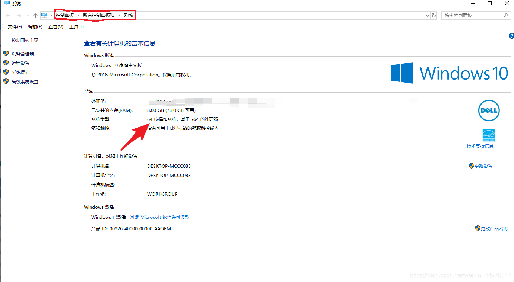Click shield icon beside 更改设置

[x=472, y=166]
